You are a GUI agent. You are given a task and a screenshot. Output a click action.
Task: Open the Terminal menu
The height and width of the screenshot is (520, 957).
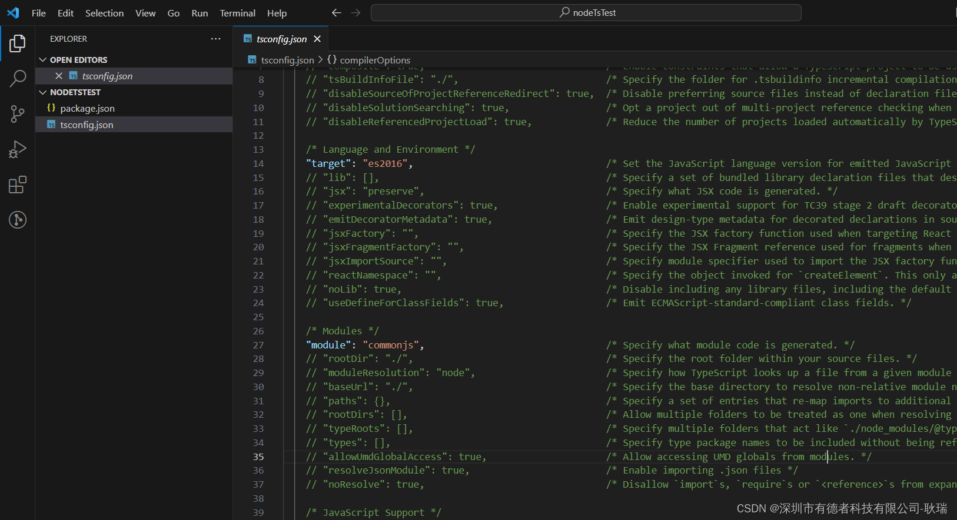(237, 13)
